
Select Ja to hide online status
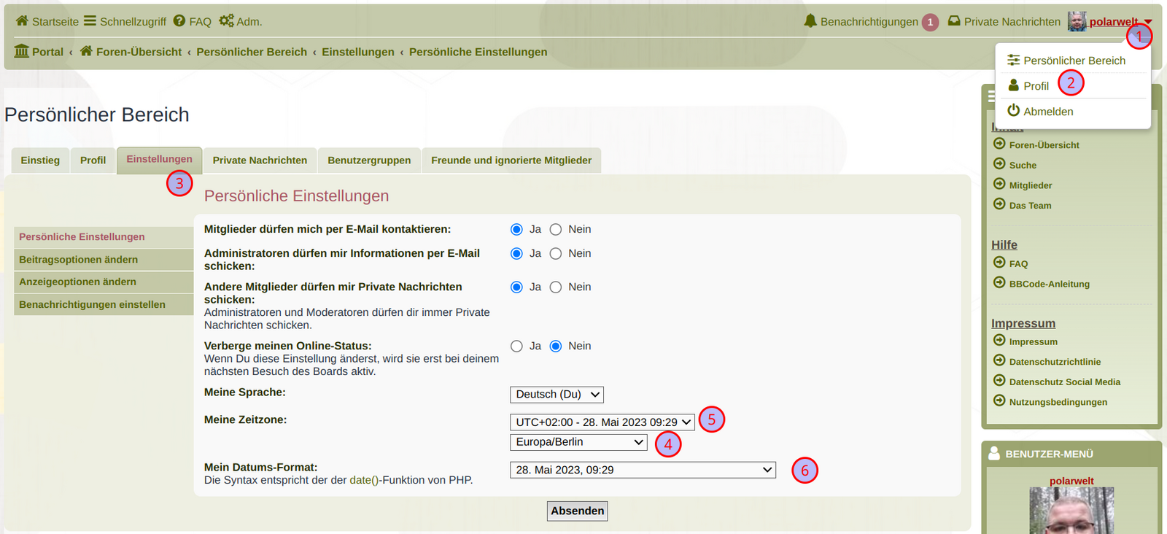click(516, 347)
